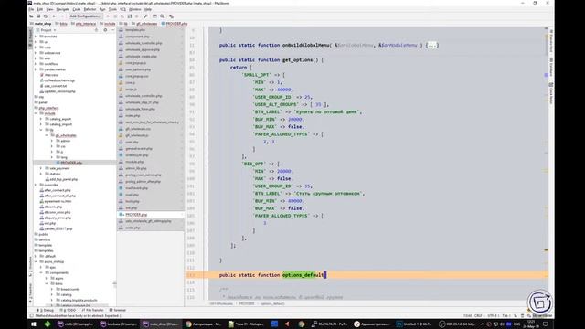Open the Navigate menu
Screen dimensions: 585x329
(63, 9)
